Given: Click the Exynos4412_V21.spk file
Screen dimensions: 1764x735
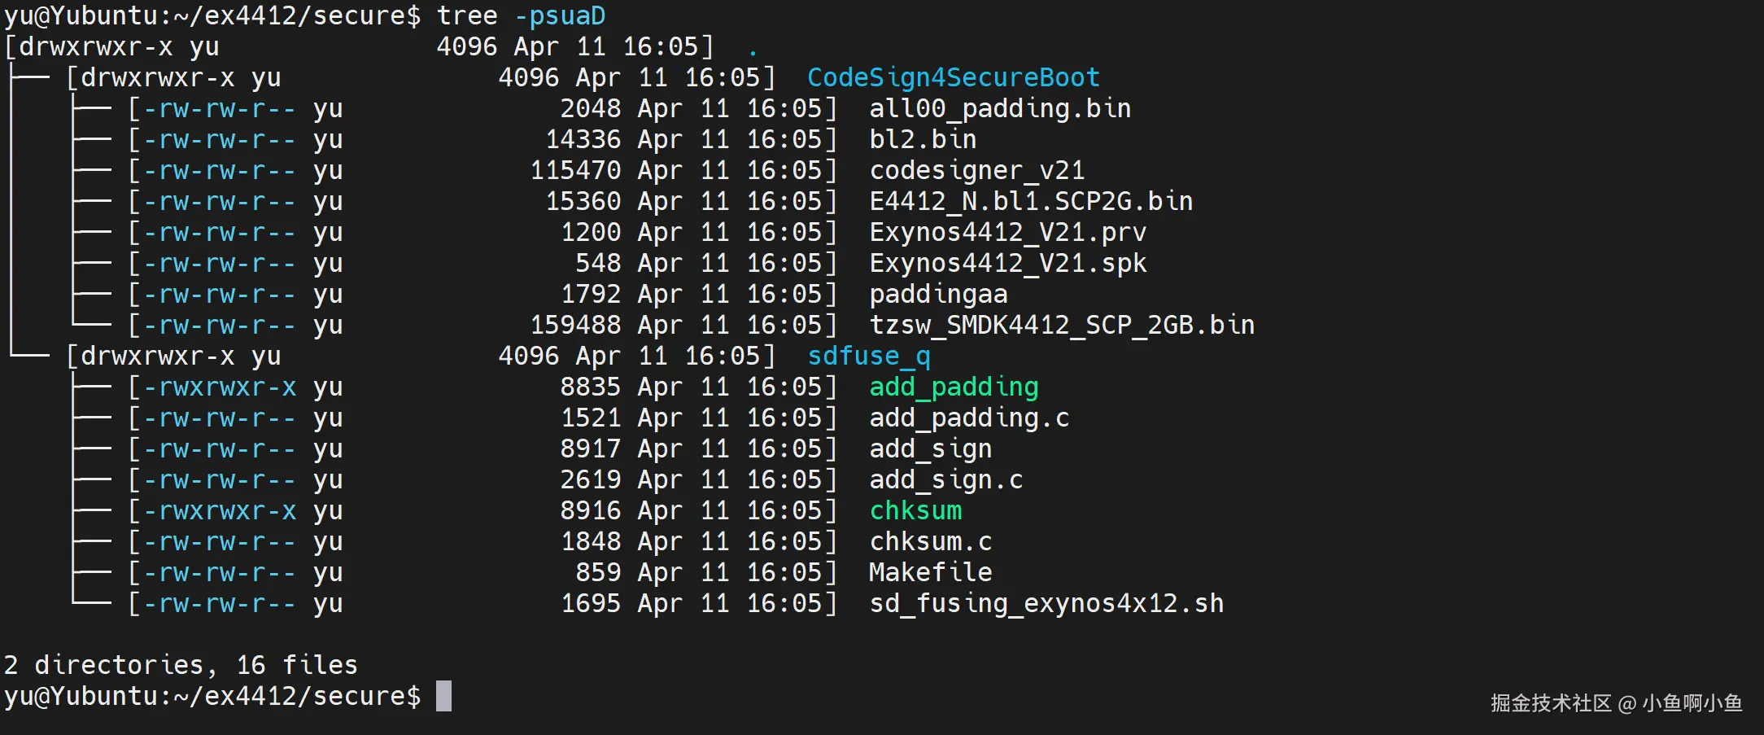Looking at the screenshot, I should click(1007, 264).
